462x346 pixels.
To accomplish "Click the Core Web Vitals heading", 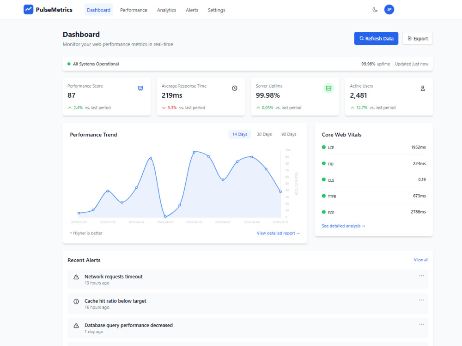I will point(341,135).
